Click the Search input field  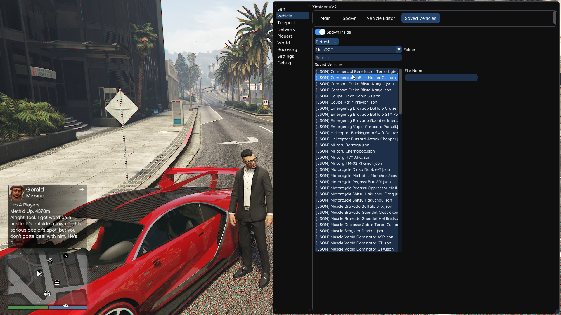point(358,57)
